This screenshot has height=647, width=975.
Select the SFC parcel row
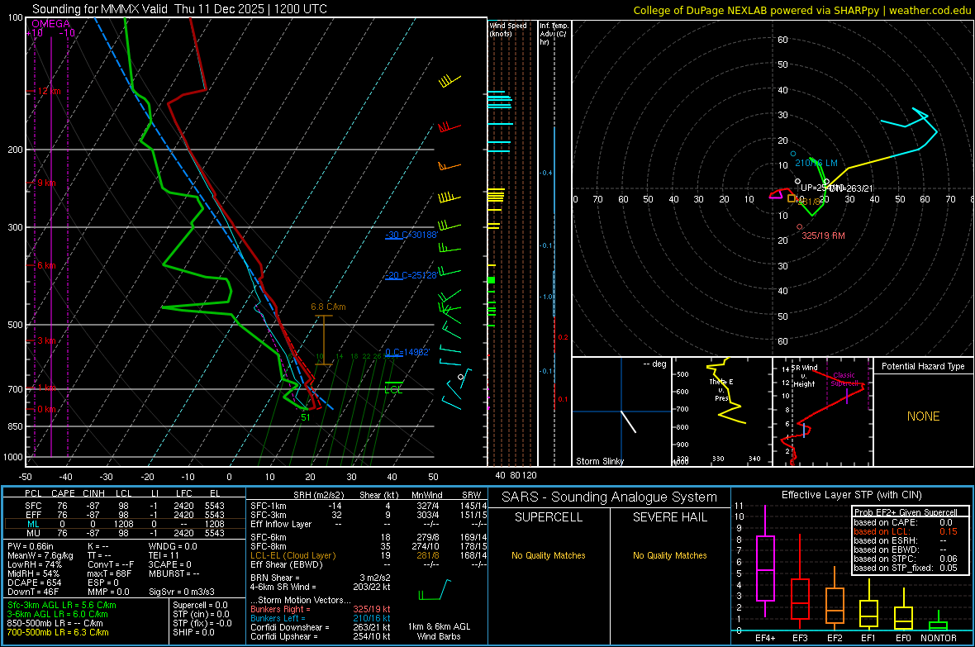[x=125, y=506]
